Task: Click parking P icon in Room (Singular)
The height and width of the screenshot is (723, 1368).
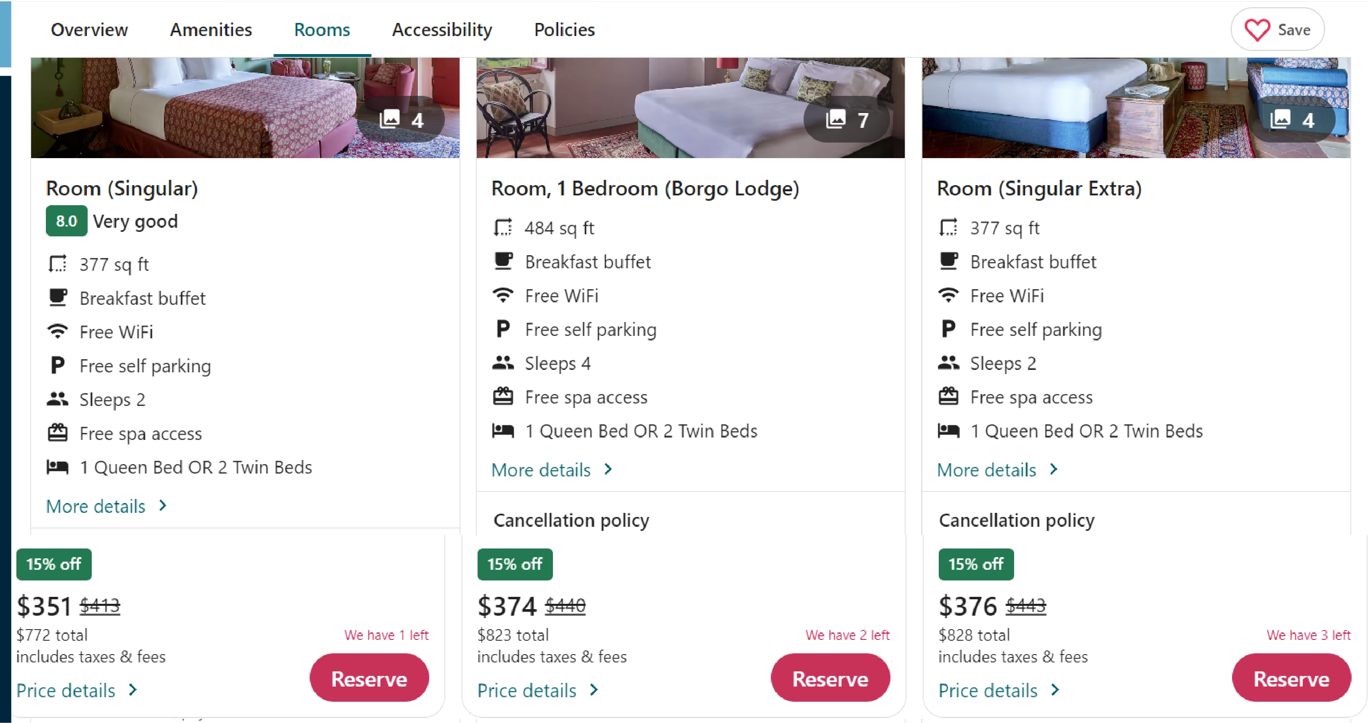Action: (x=57, y=365)
